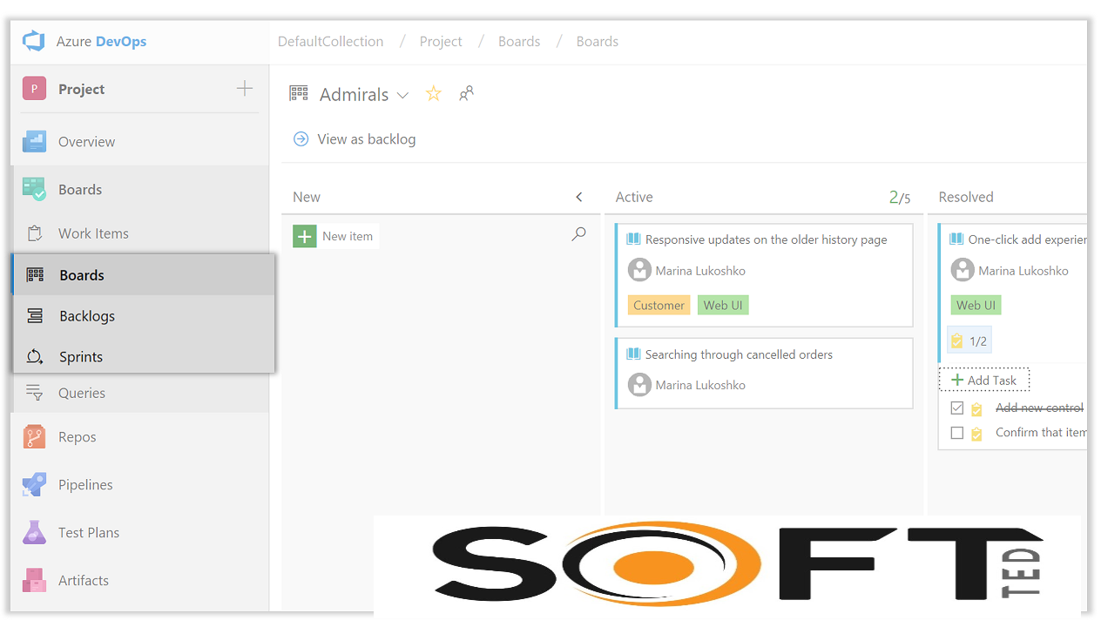
Task: Open the One-click add experience card title
Action: (1027, 239)
